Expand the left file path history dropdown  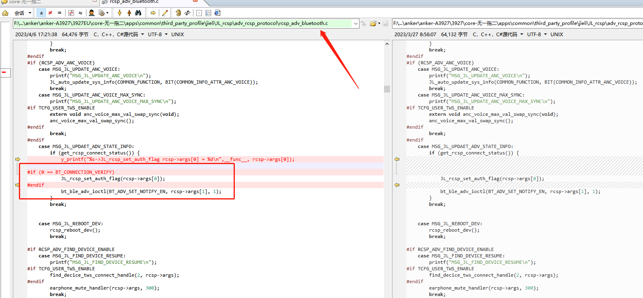tap(355, 23)
